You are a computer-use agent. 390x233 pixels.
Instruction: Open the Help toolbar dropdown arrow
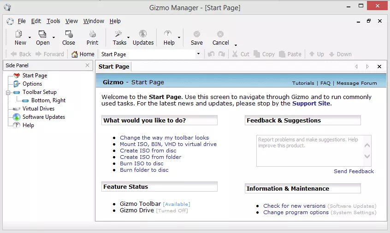(x=179, y=37)
